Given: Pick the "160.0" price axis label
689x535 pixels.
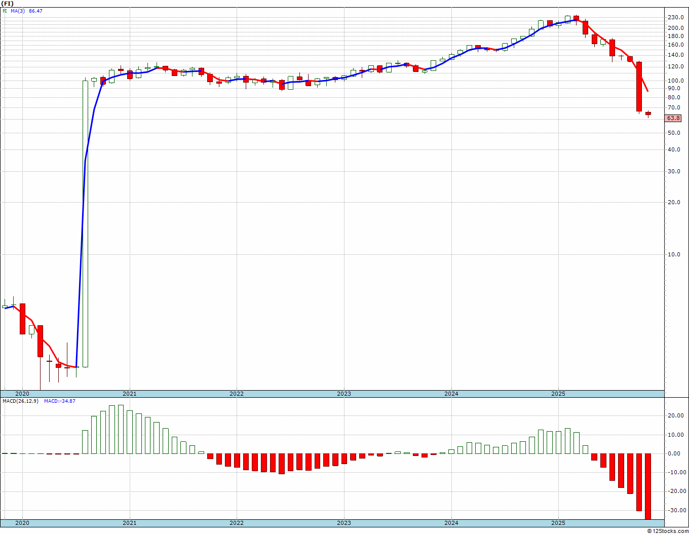Looking at the screenshot, I should coord(676,45).
